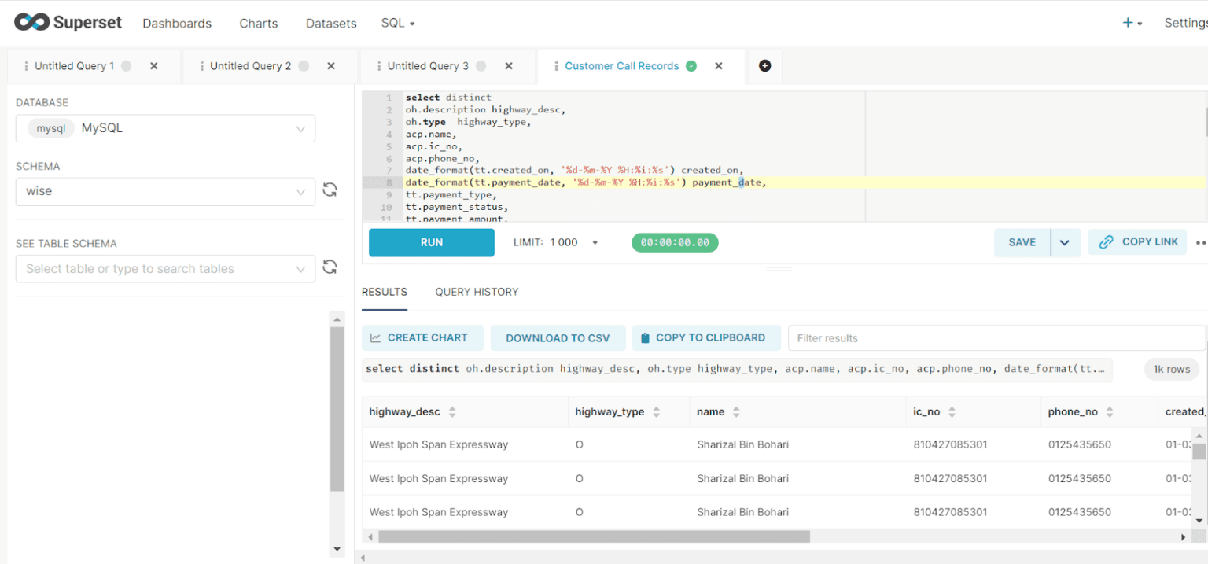1208x564 pixels.
Task: Open the MySQL database dropdown
Action: [x=165, y=128]
